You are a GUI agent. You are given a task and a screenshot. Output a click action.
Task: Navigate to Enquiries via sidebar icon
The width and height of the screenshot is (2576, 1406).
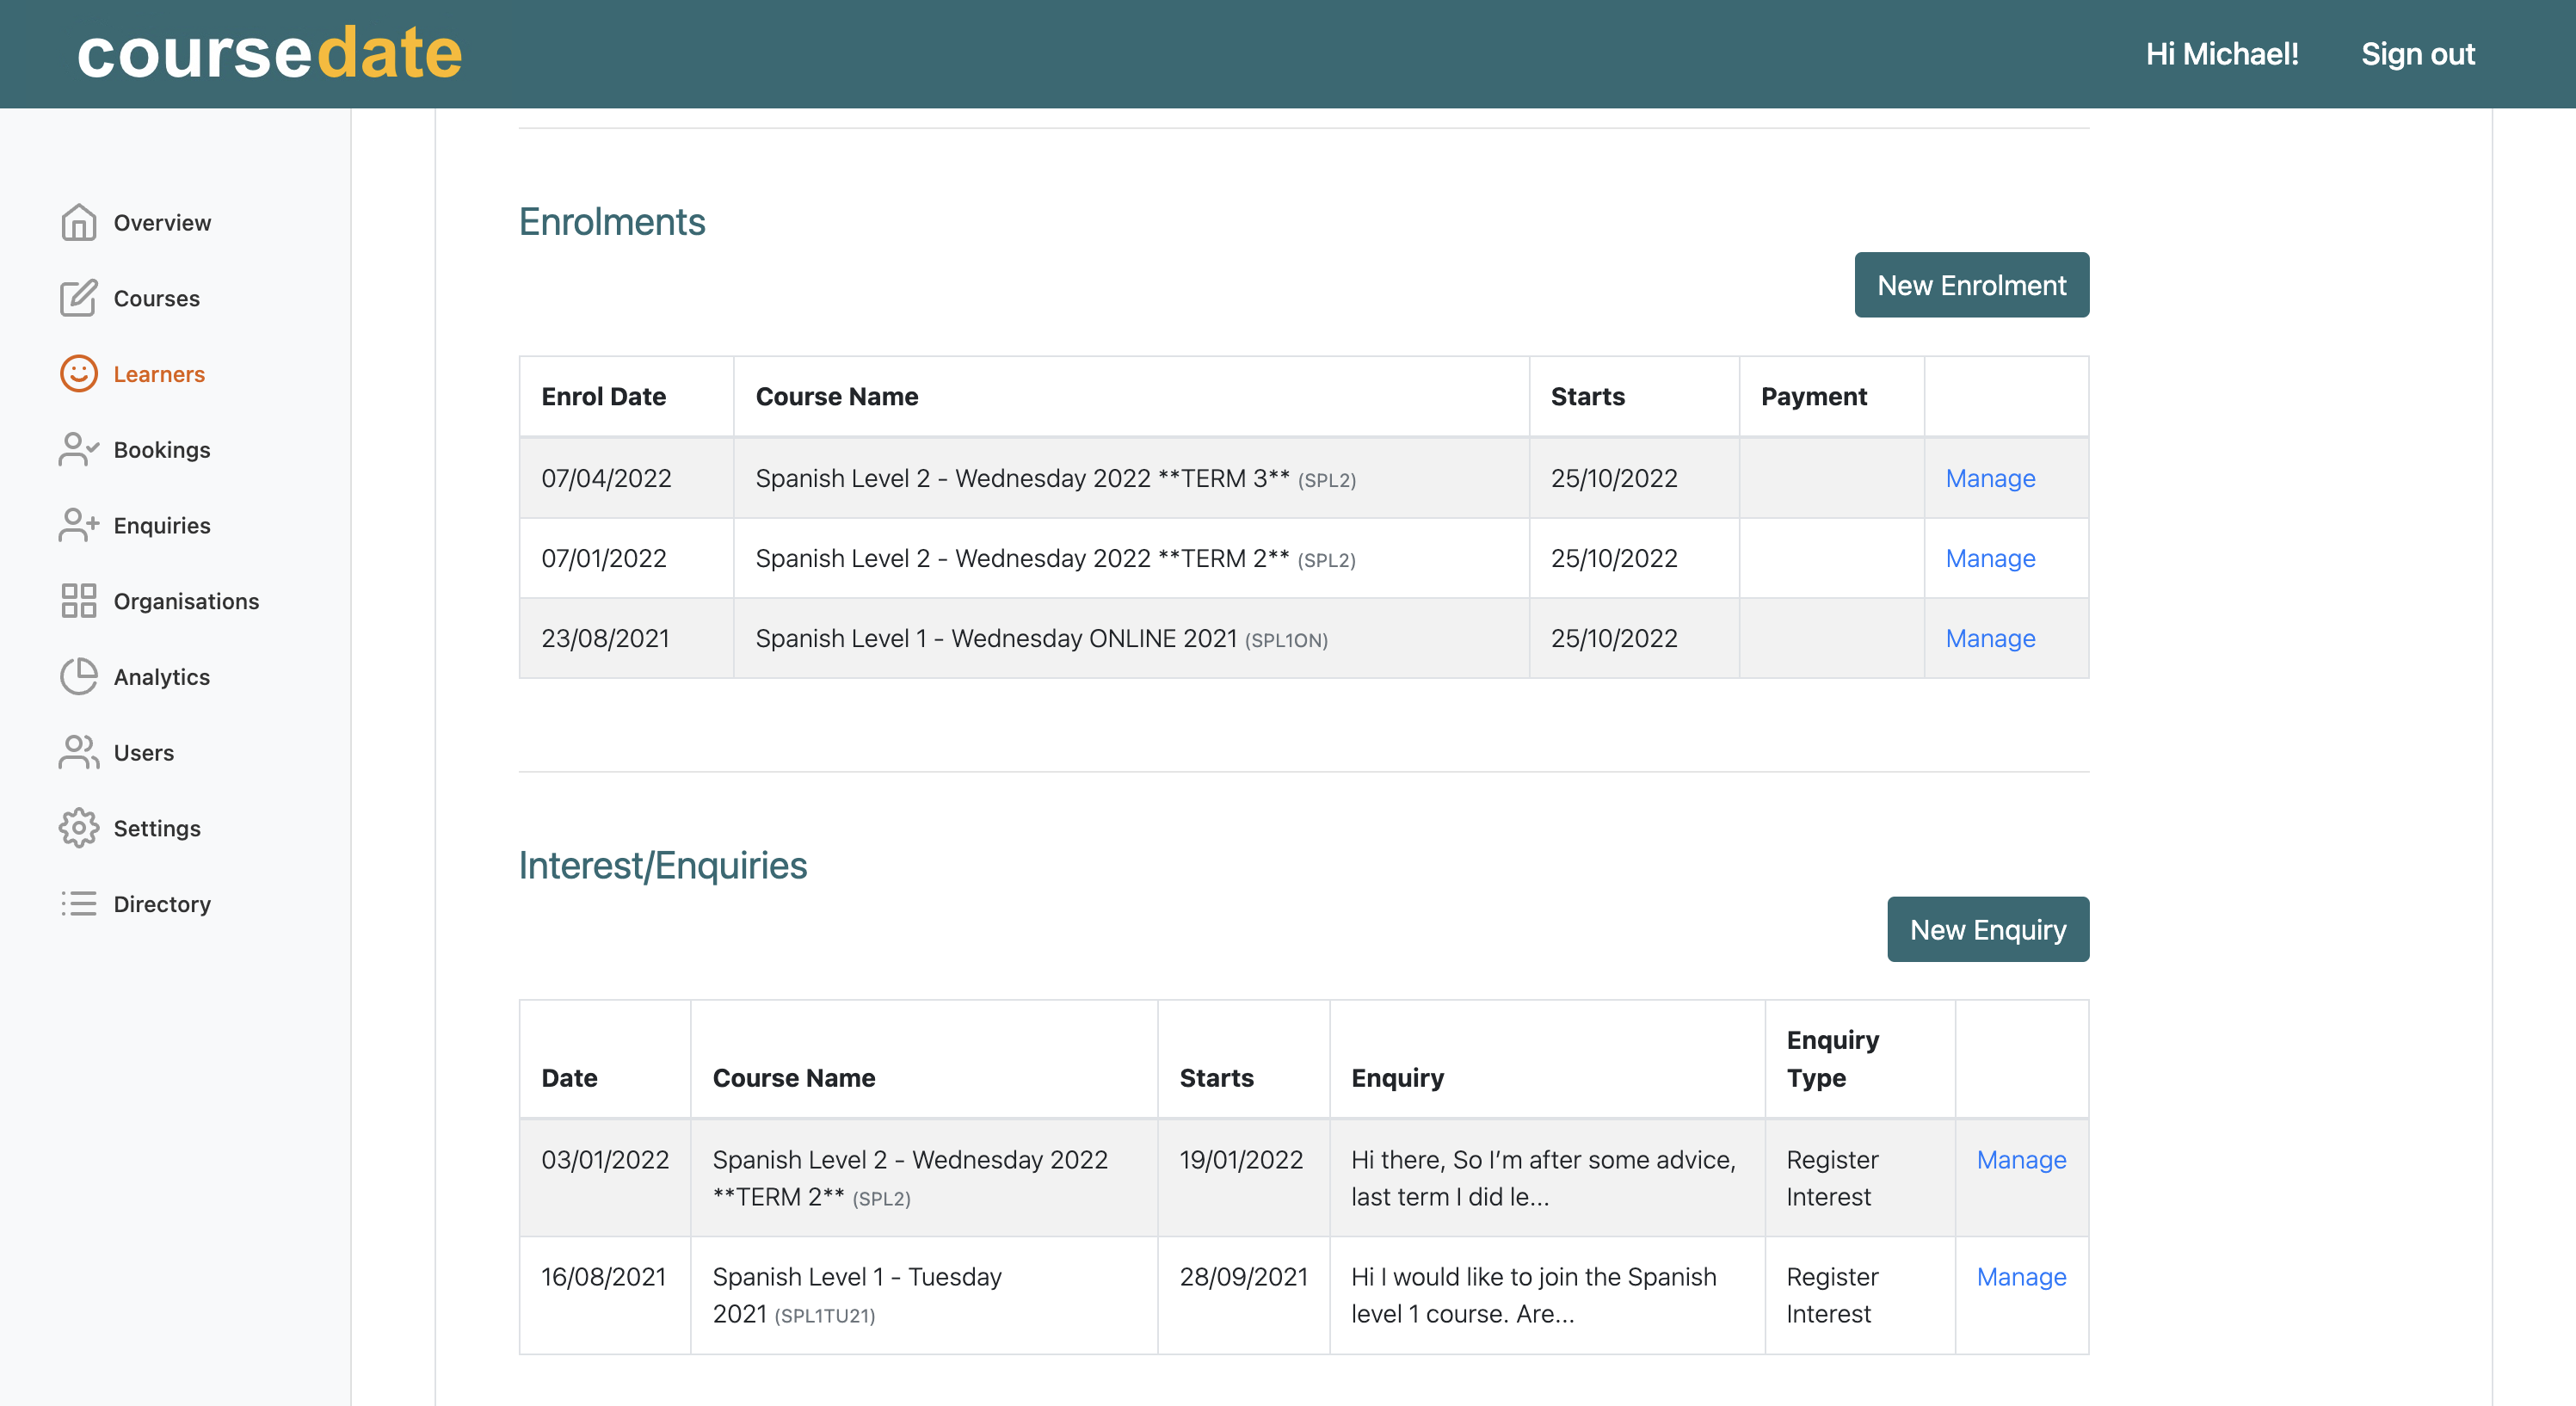pos(78,525)
